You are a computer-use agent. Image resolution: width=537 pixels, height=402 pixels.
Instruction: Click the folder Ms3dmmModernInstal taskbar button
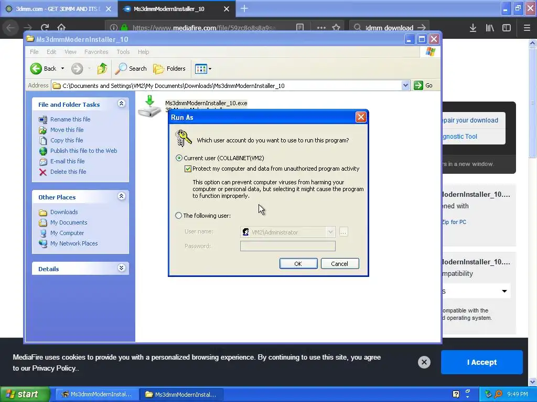pyautogui.click(x=181, y=395)
